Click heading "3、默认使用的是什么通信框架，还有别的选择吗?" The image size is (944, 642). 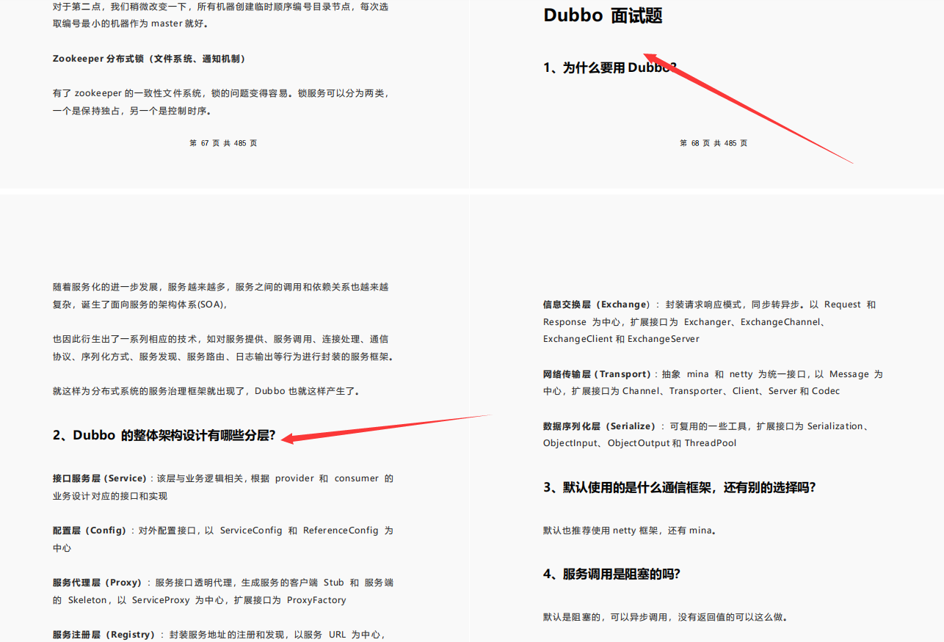[679, 487]
